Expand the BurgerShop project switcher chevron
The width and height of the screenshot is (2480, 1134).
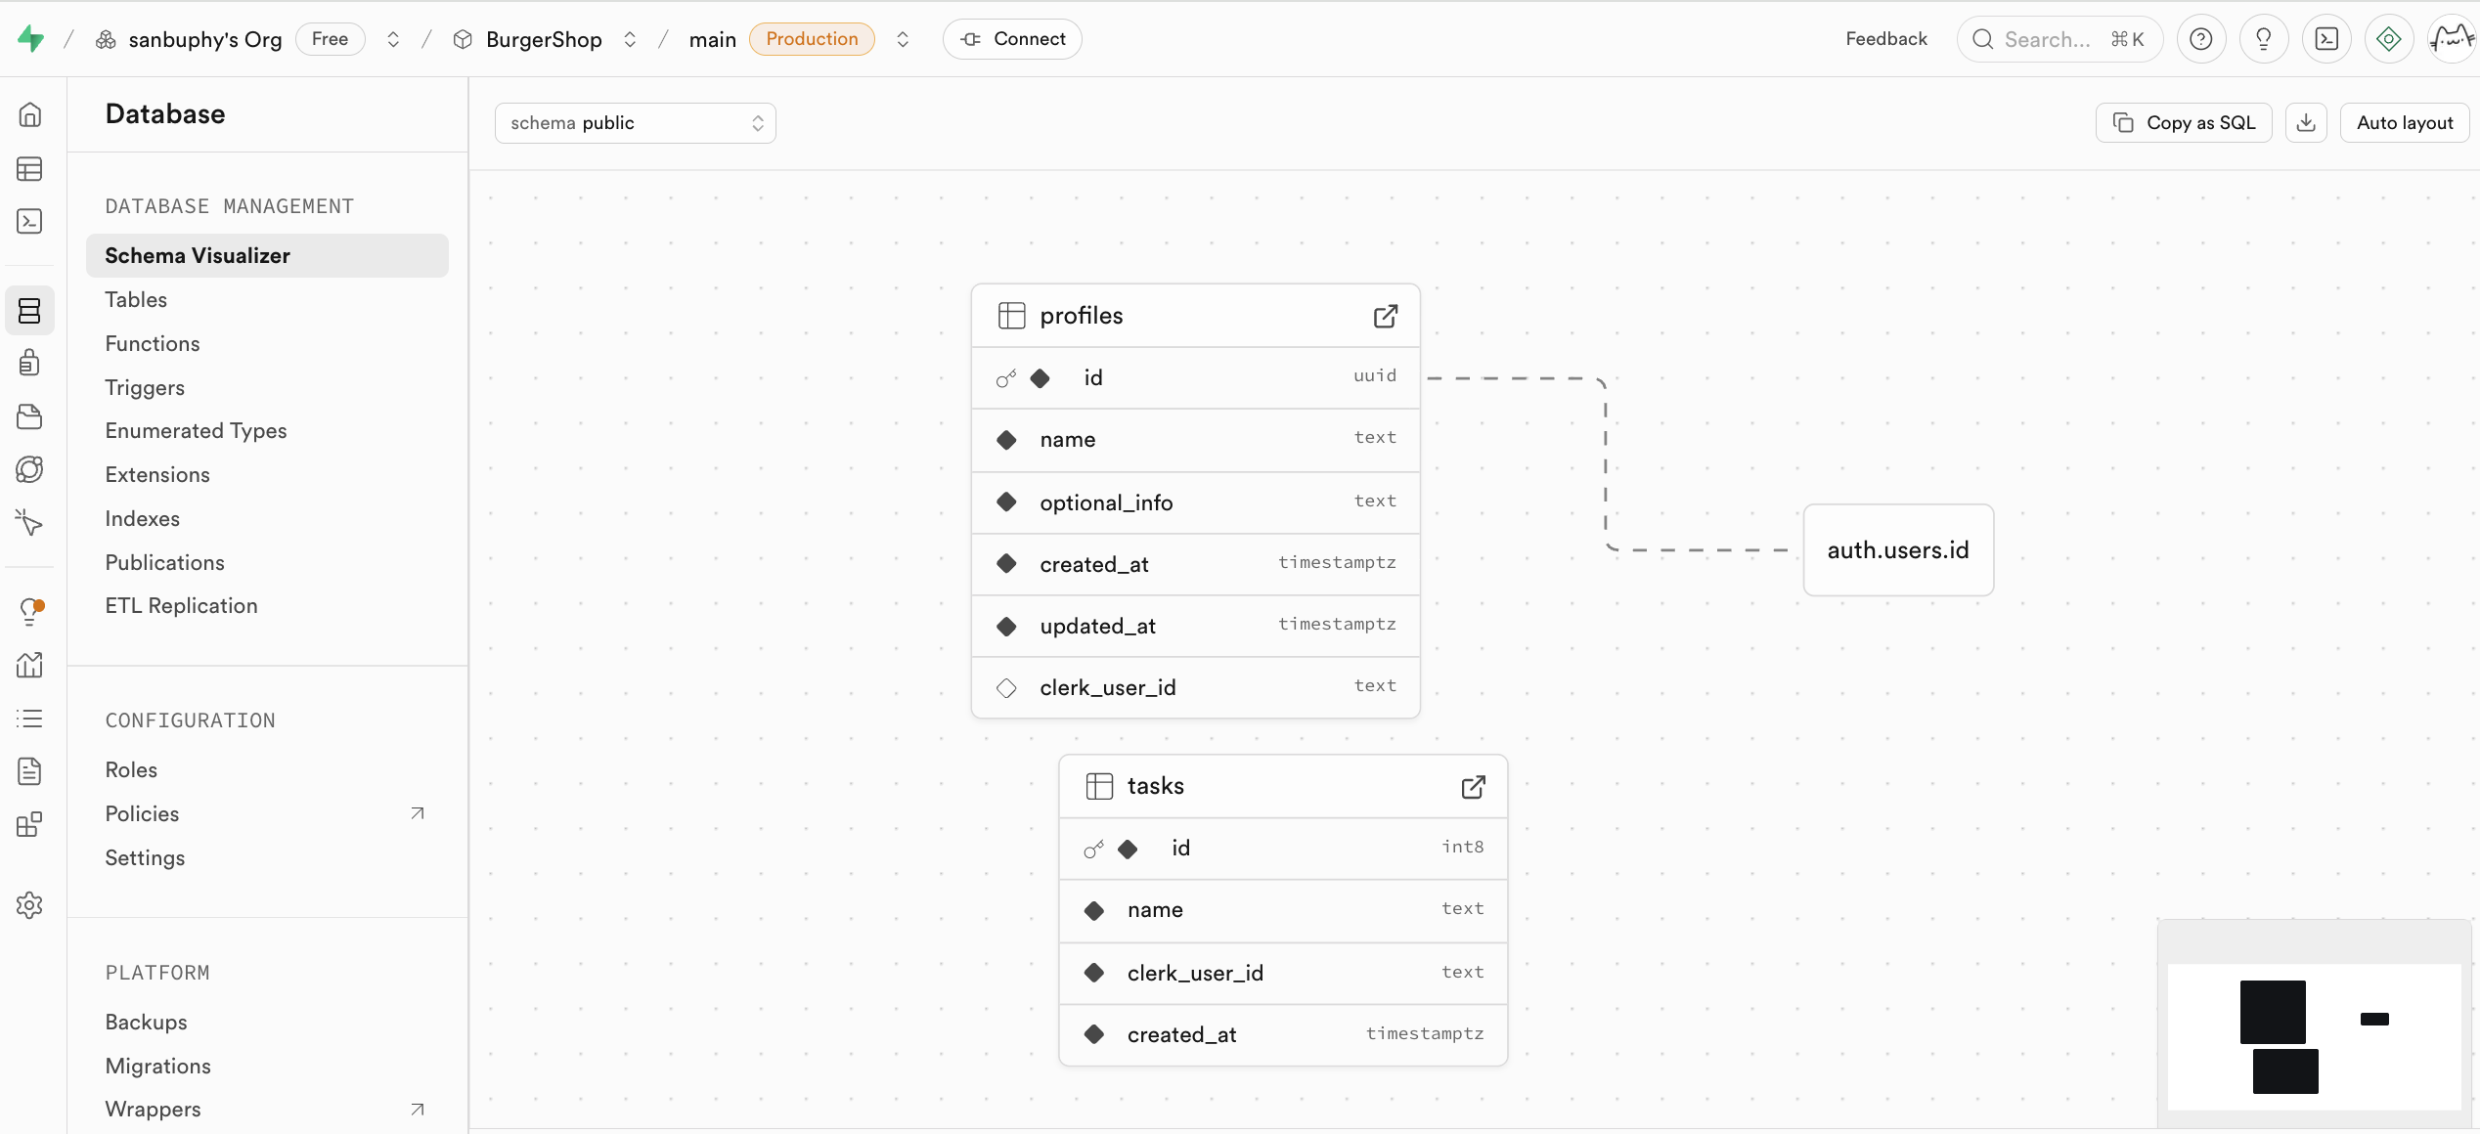[x=630, y=39]
